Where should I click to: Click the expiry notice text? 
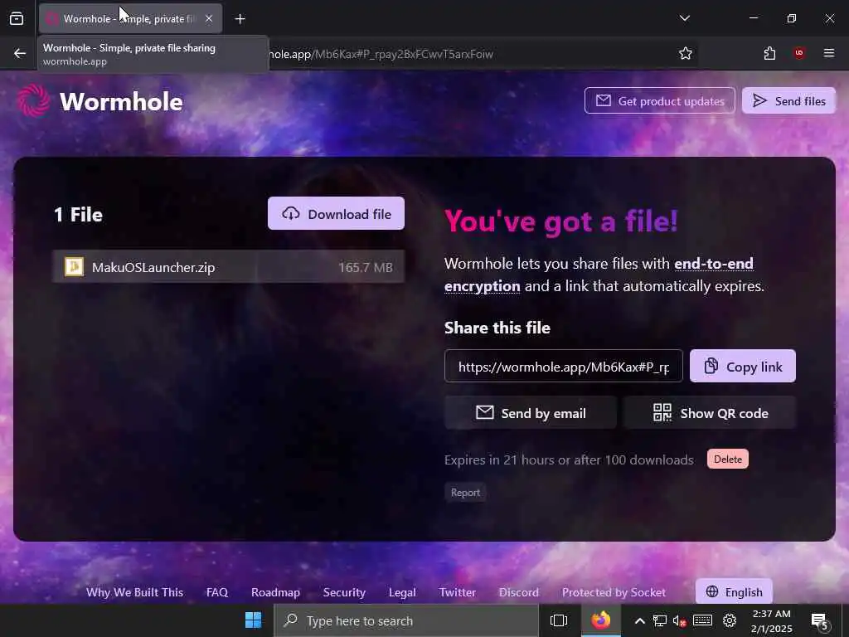click(x=569, y=460)
